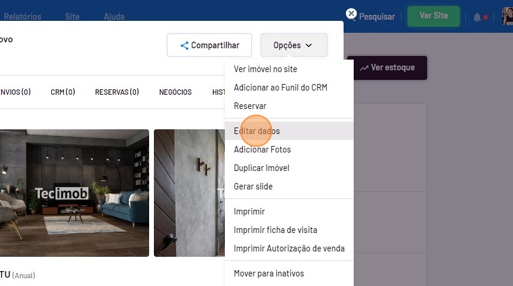
Task: Click Imprimir Autorização de venda
Action: click(289, 248)
